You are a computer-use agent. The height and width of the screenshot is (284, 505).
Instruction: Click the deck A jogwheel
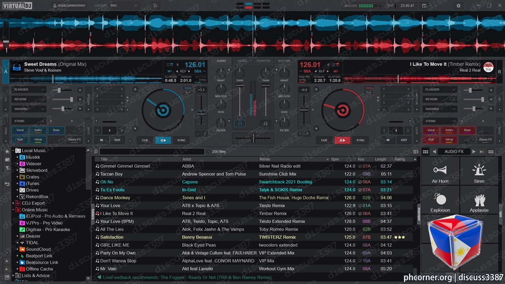tap(163, 110)
